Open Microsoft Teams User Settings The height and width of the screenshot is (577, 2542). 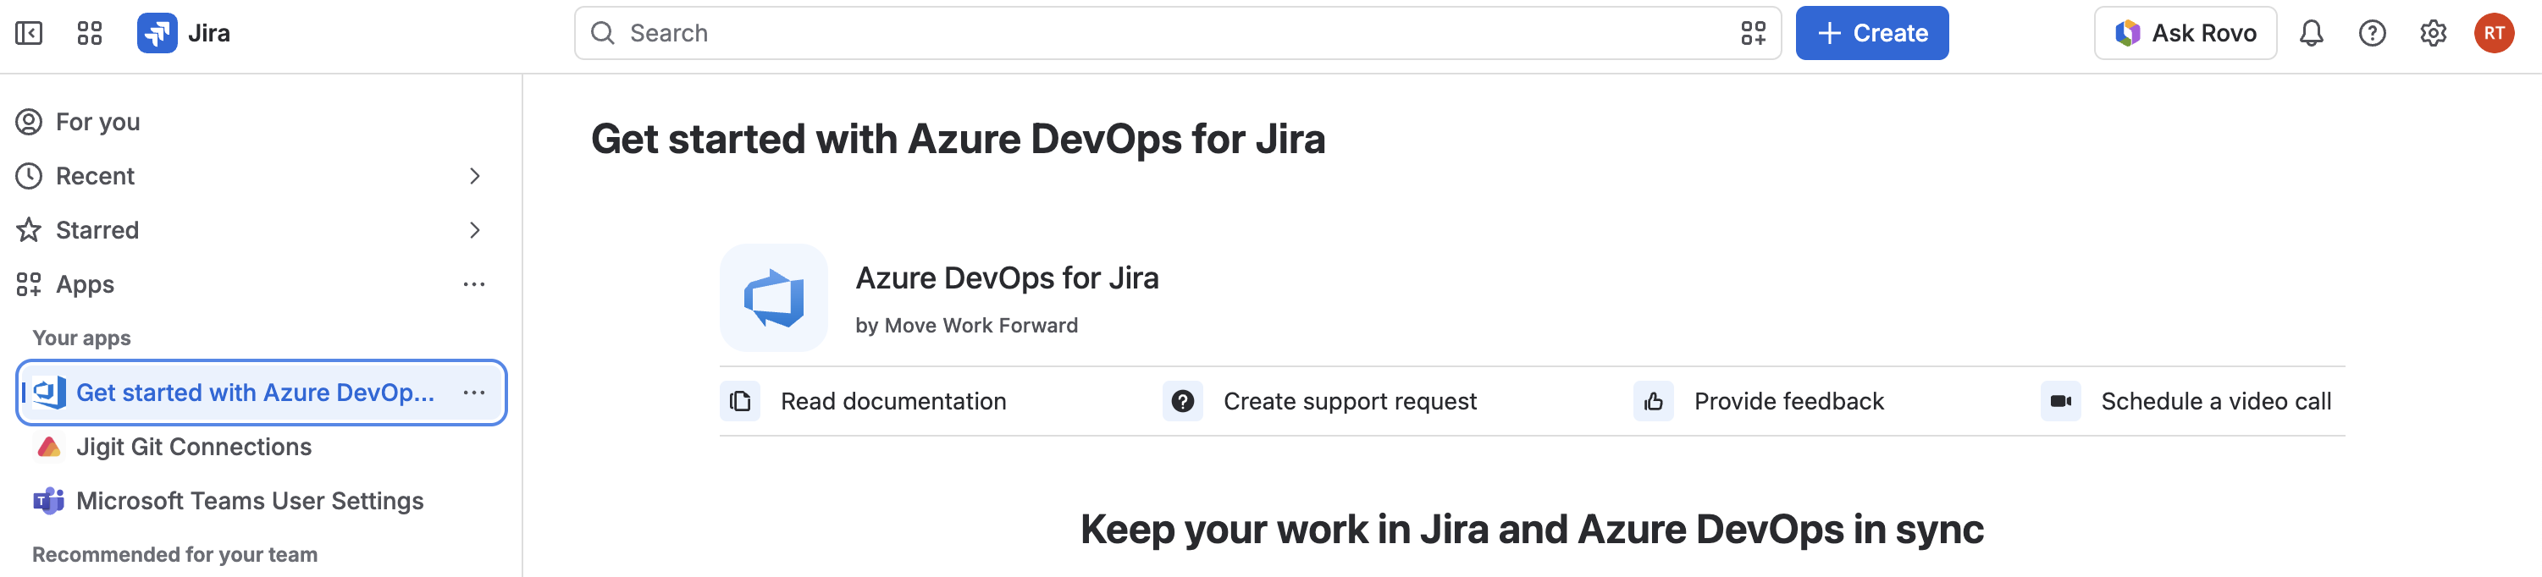coord(262,501)
